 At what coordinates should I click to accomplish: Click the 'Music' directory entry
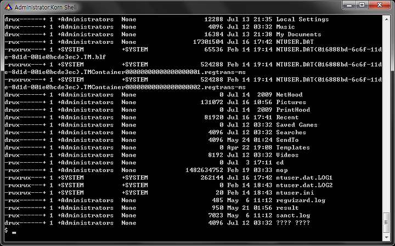285,27
